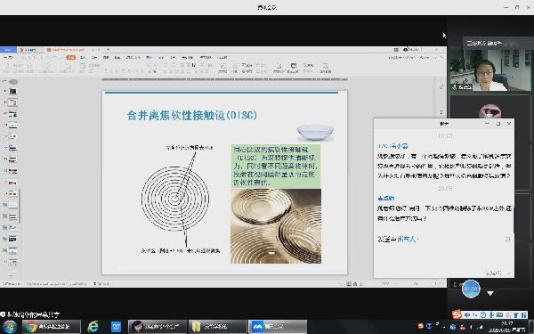The width and height of the screenshot is (534, 334).
Task: Open the Windows Start menu orb
Action: (9, 327)
